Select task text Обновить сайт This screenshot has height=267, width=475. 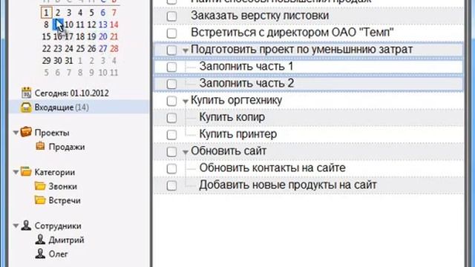[229, 151]
